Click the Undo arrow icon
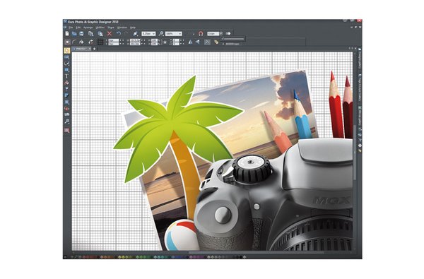 [x=119, y=33]
